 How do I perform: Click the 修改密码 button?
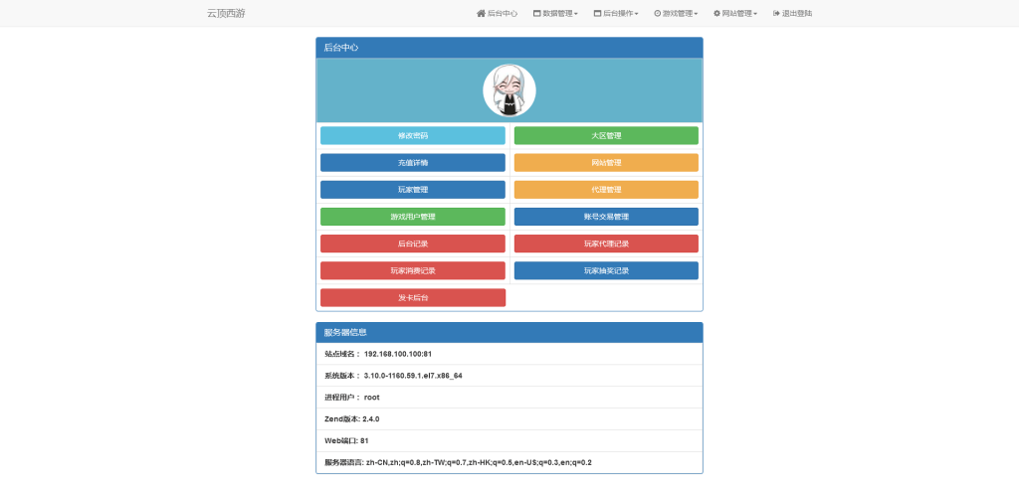pyautogui.click(x=412, y=135)
